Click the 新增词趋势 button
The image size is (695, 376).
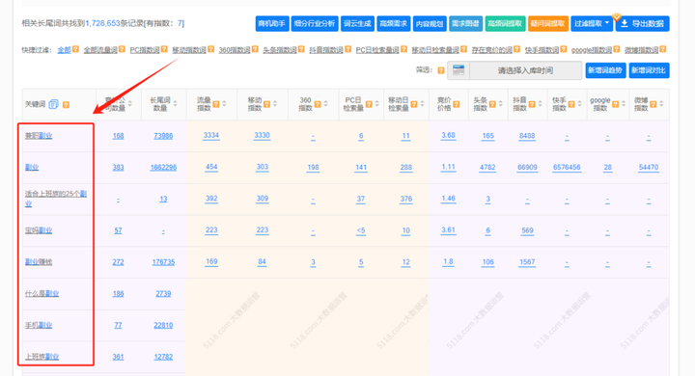pos(605,70)
